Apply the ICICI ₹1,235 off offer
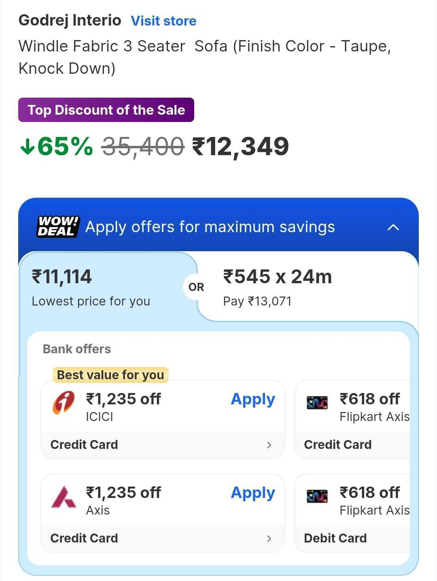 [253, 399]
